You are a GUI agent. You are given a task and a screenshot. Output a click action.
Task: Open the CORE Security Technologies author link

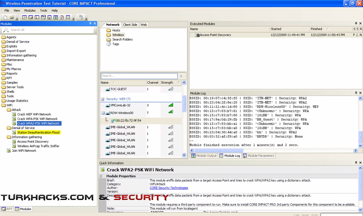(169, 188)
